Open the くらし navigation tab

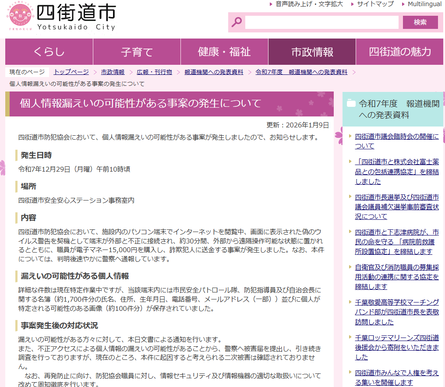[x=49, y=52]
